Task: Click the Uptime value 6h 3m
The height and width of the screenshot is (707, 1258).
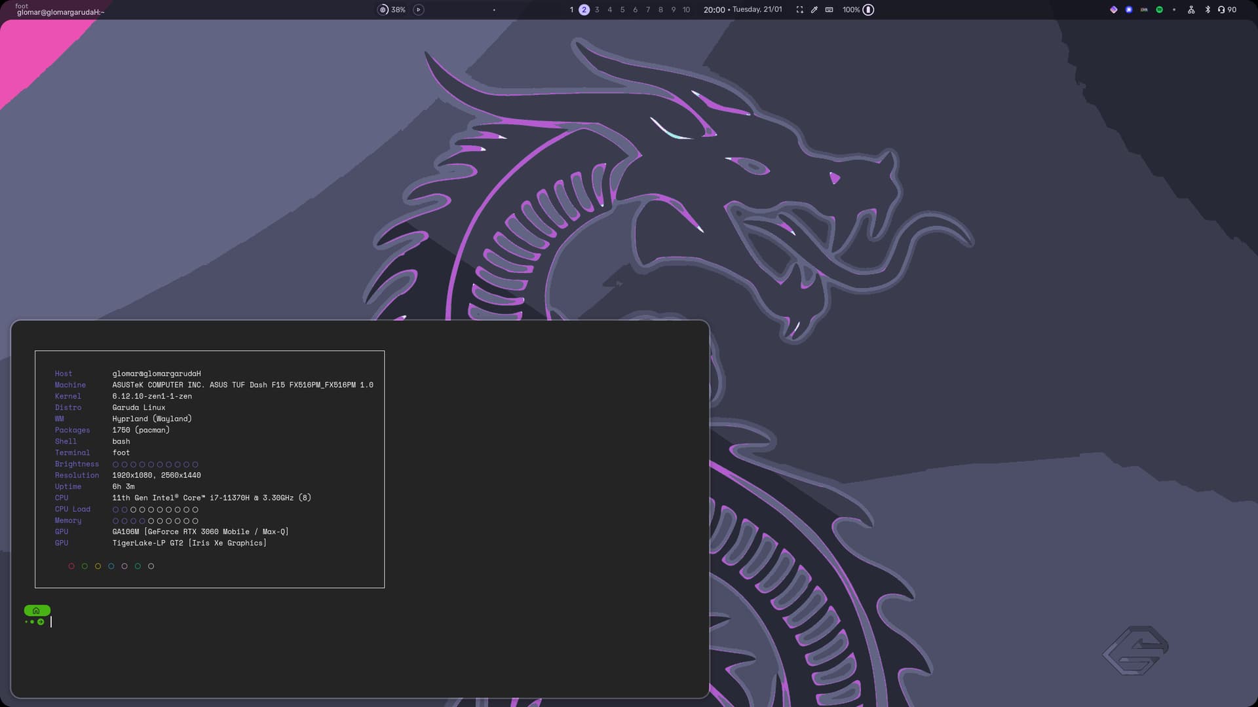Action: click(123, 486)
